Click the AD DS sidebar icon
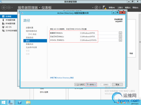The width and height of the screenshot is (141, 105). (3, 27)
